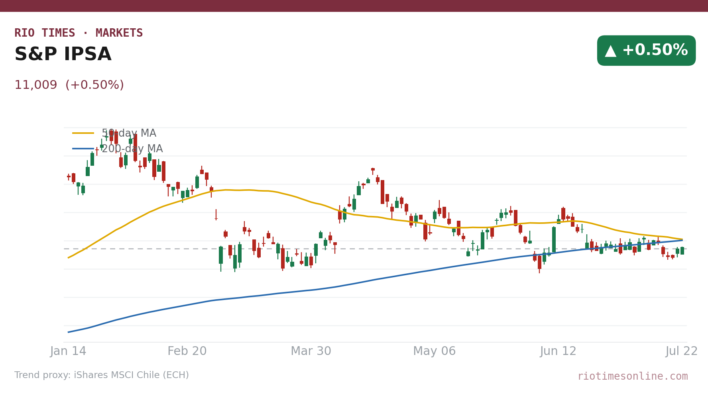This screenshot has width=708, height=398.
Task: Open the riotimesonline.com link
Action: click(633, 376)
